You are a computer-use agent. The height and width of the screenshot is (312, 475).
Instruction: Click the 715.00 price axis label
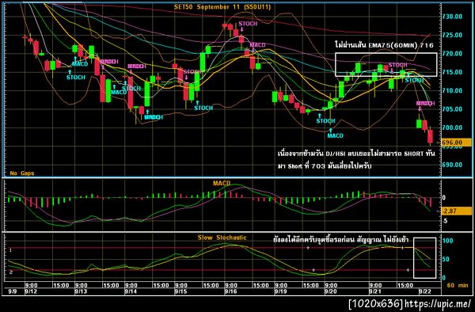pyautogui.click(x=453, y=72)
